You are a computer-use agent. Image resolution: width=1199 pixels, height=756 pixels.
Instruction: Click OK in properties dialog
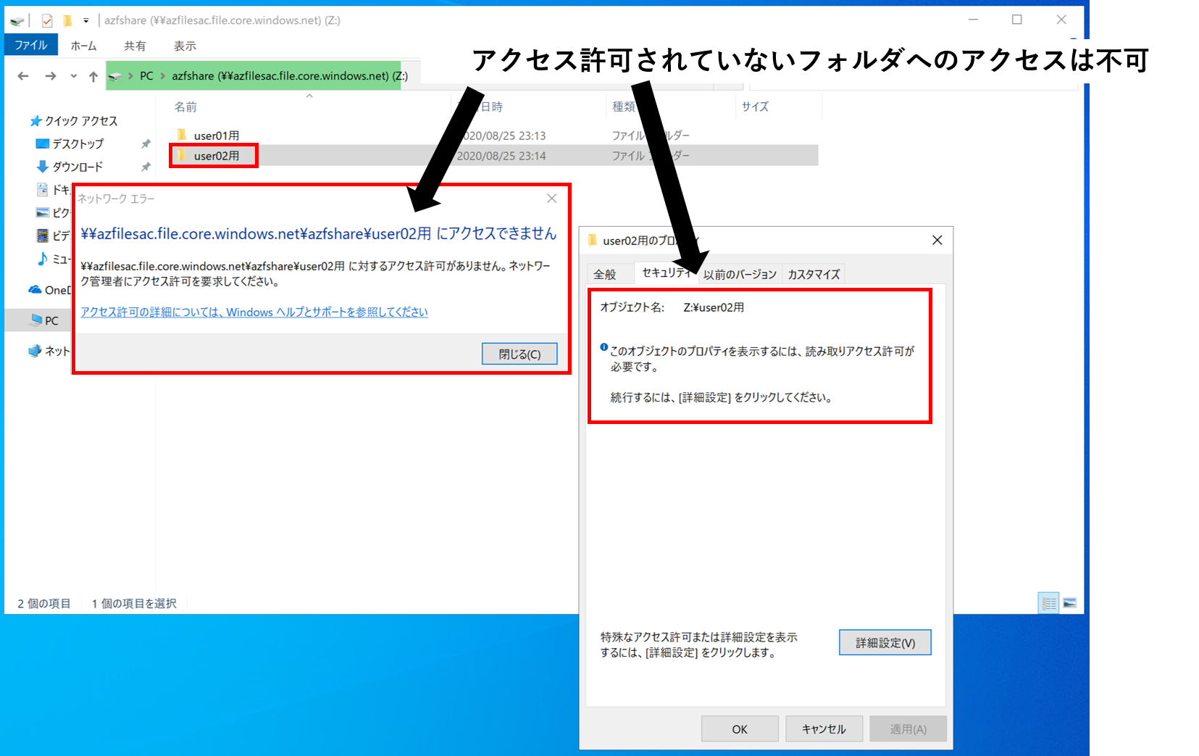(740, 729)
